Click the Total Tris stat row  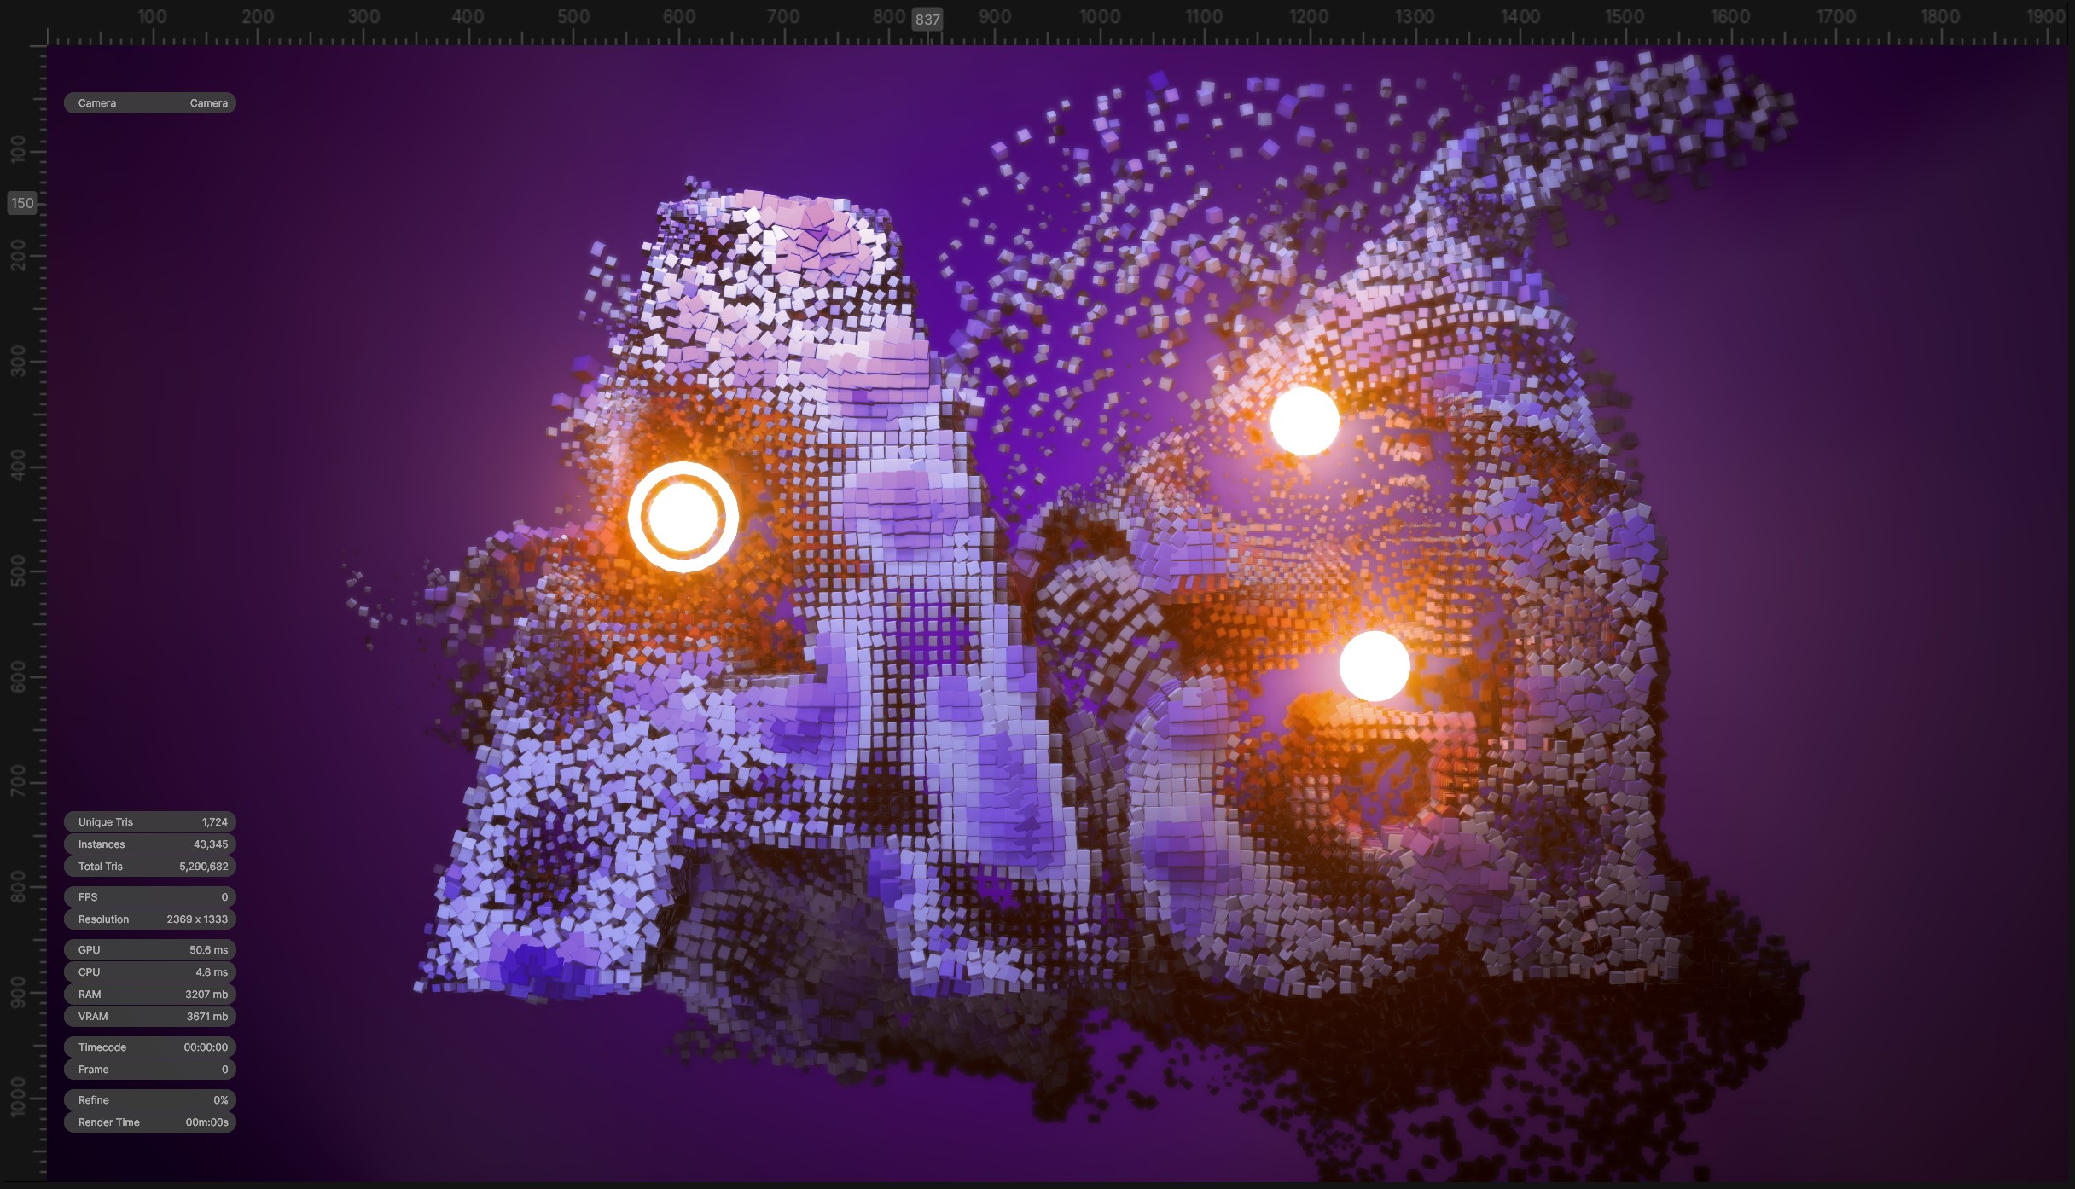coord(149,867)
